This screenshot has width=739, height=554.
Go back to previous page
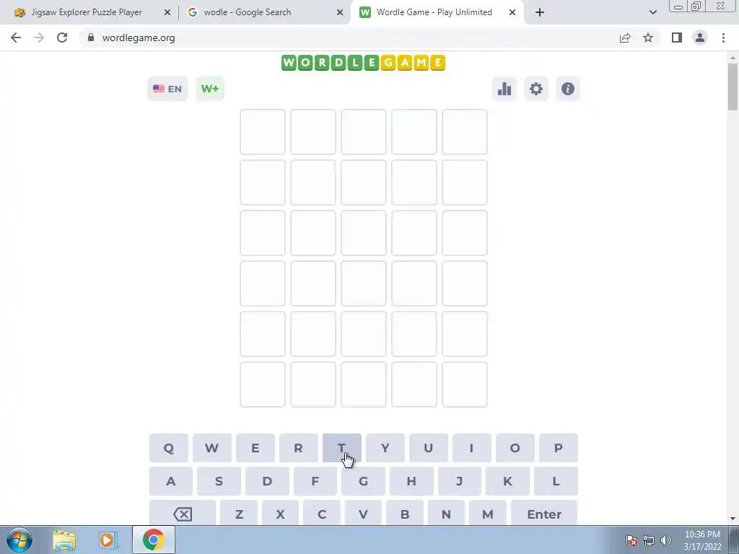pos(16,38)
